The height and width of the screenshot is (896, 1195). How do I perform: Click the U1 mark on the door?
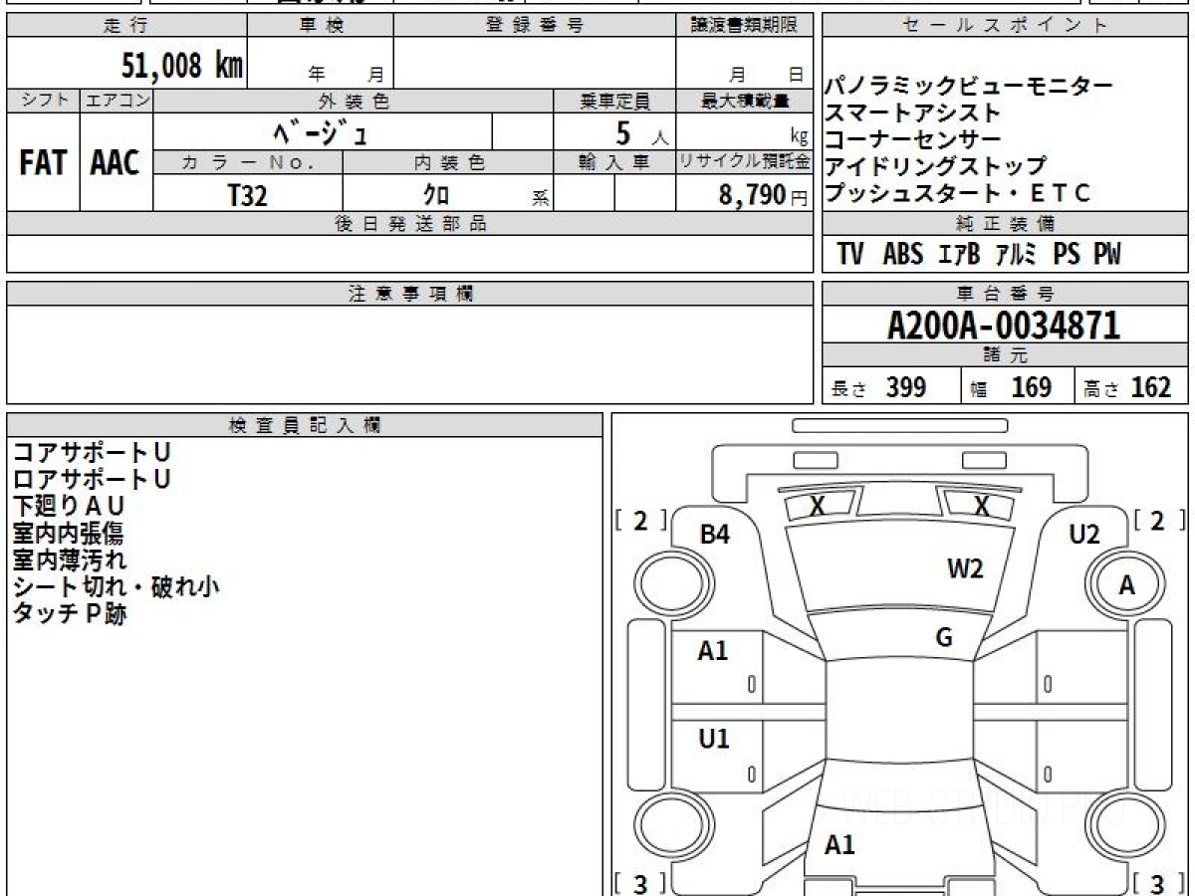click(x=713, y=739)
